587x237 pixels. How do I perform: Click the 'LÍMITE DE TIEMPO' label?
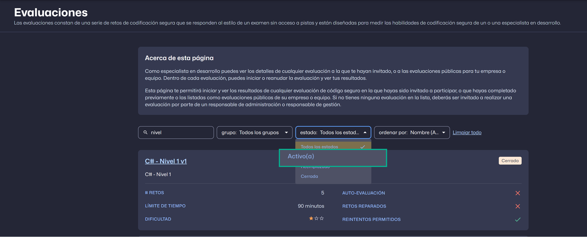coord(165,206)
